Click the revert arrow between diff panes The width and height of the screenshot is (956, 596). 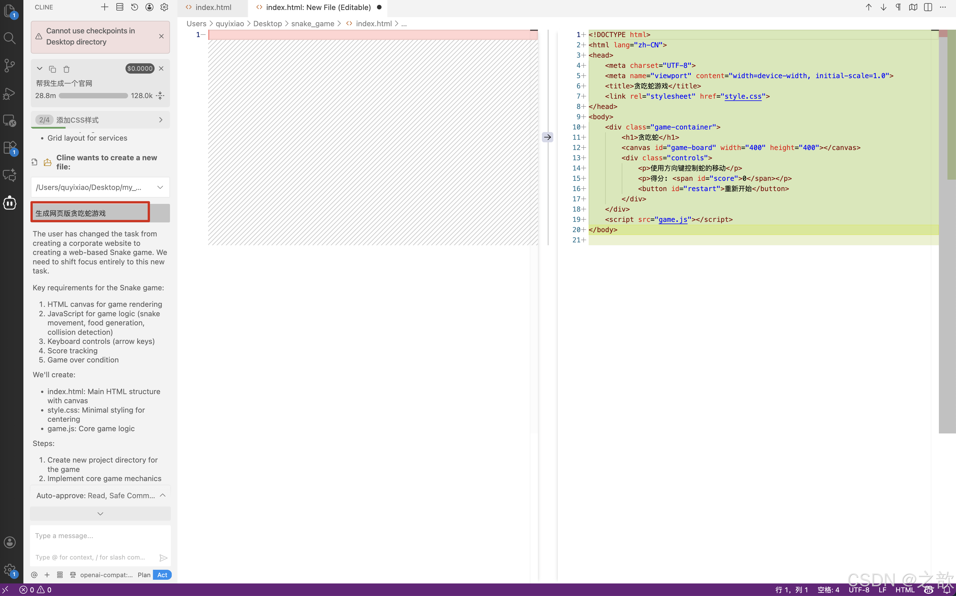click(548, 137)
